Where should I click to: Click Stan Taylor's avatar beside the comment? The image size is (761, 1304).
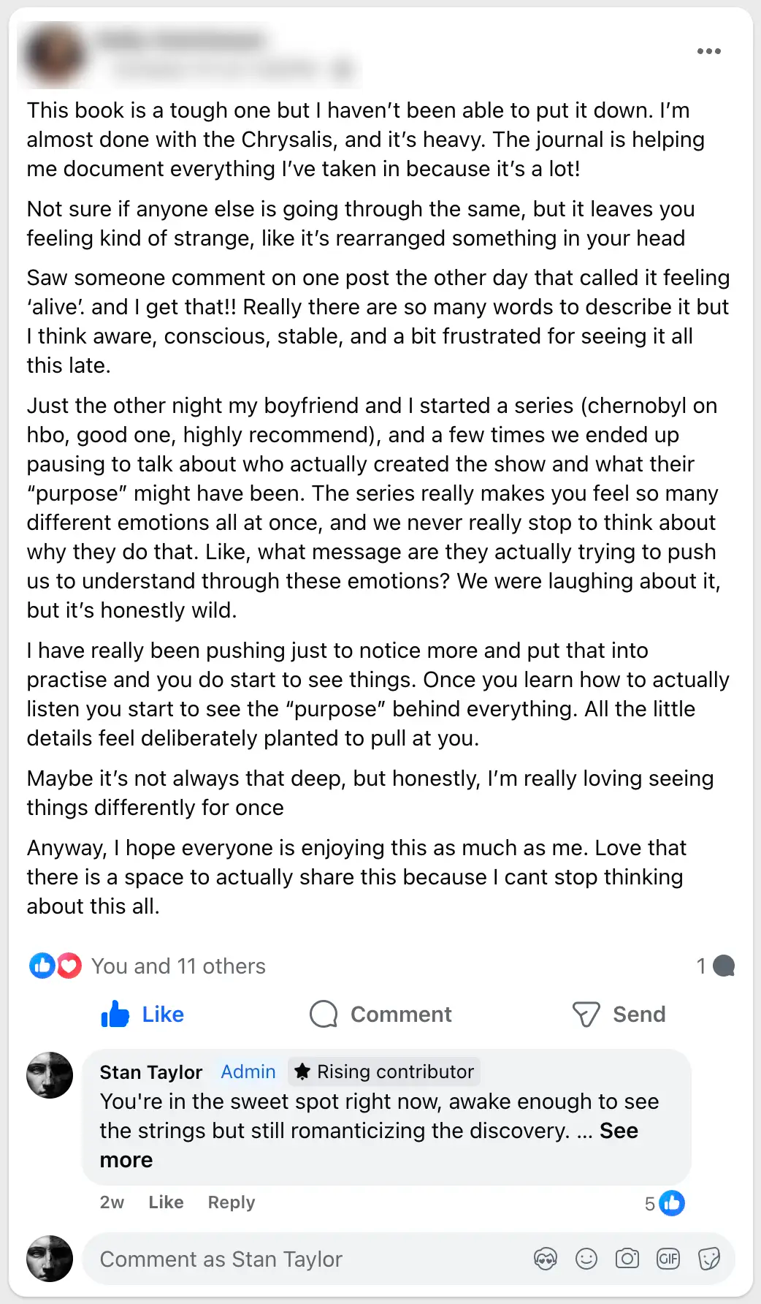[x=50, y=1075]
